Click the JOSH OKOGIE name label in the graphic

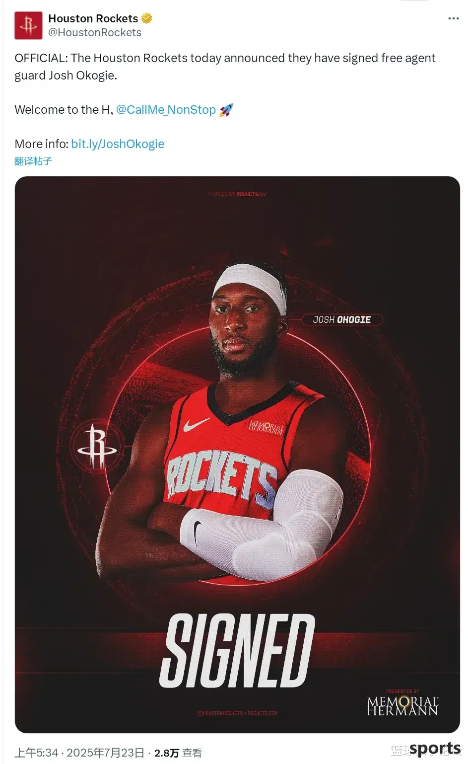pyautogui.click(x=342, y=319)
